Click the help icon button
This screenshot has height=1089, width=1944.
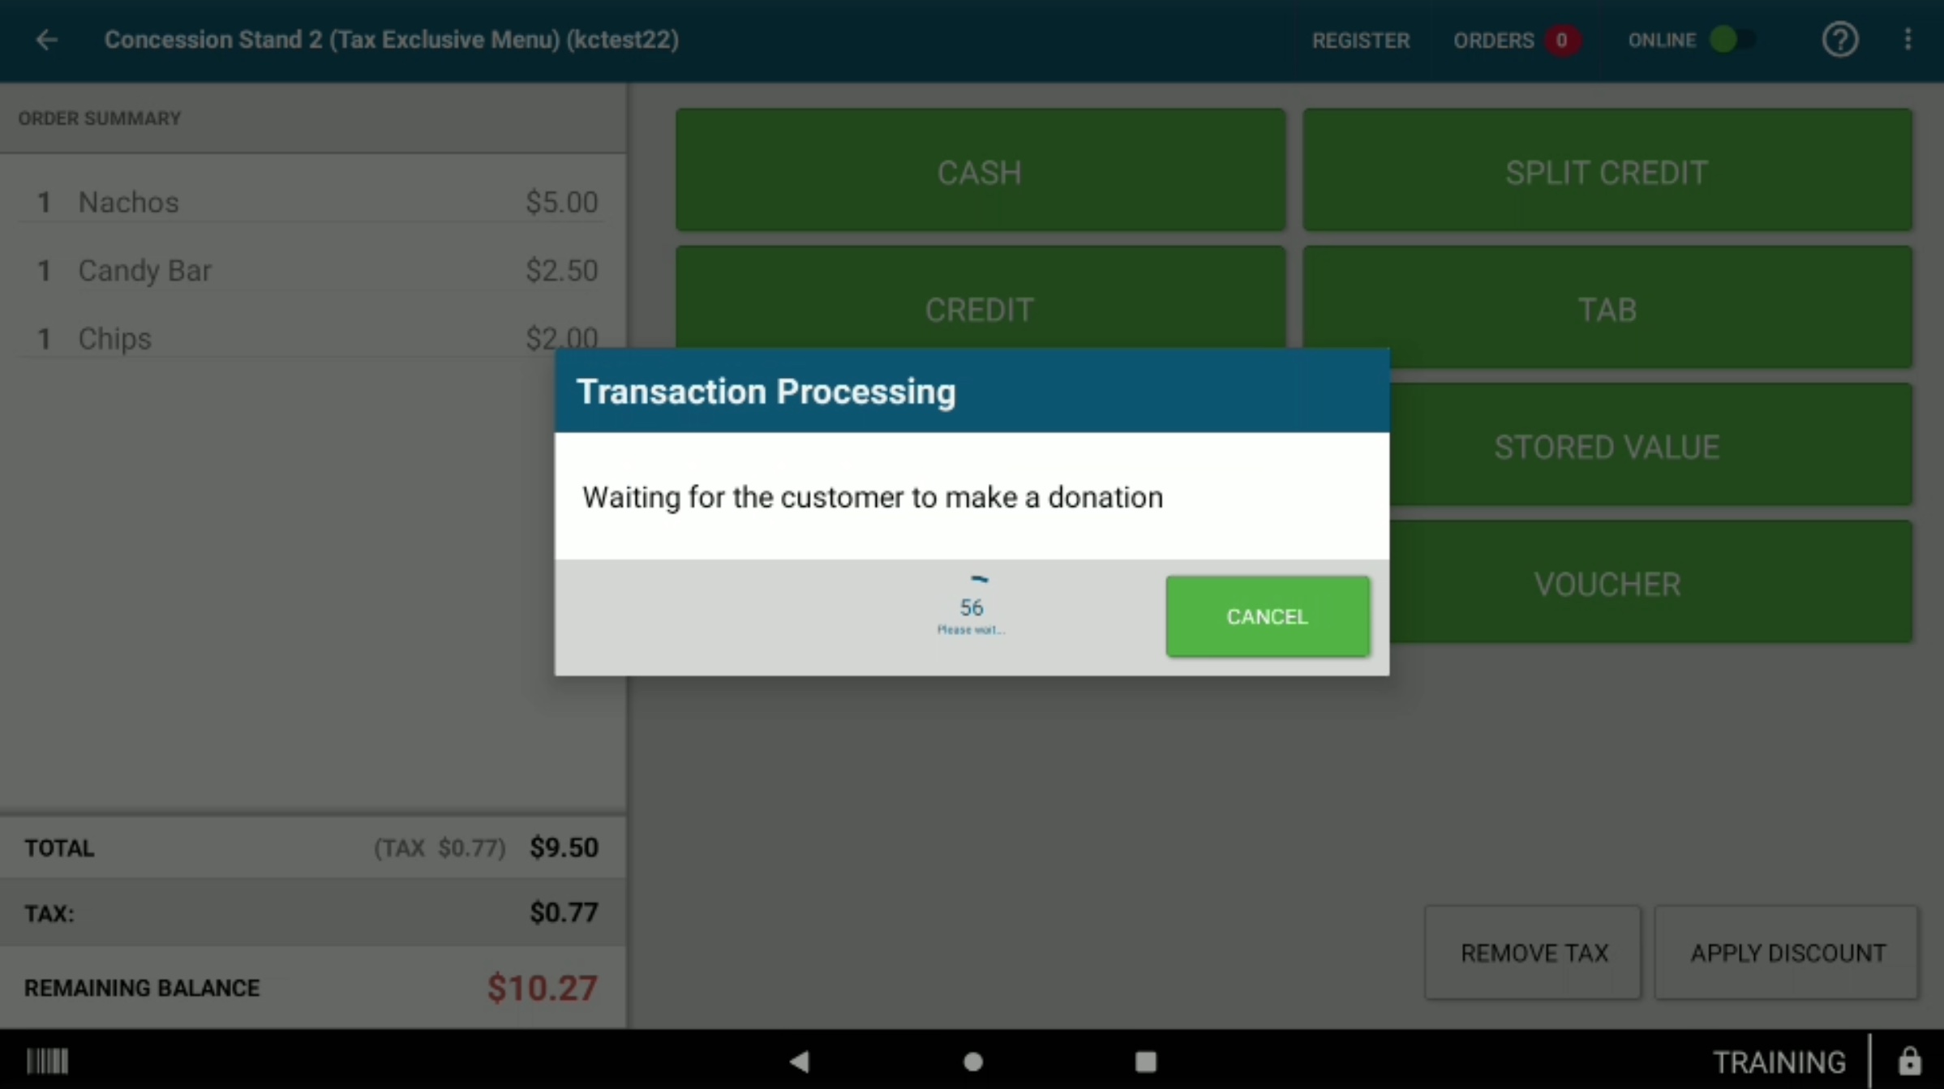[x=1840, y=39]
